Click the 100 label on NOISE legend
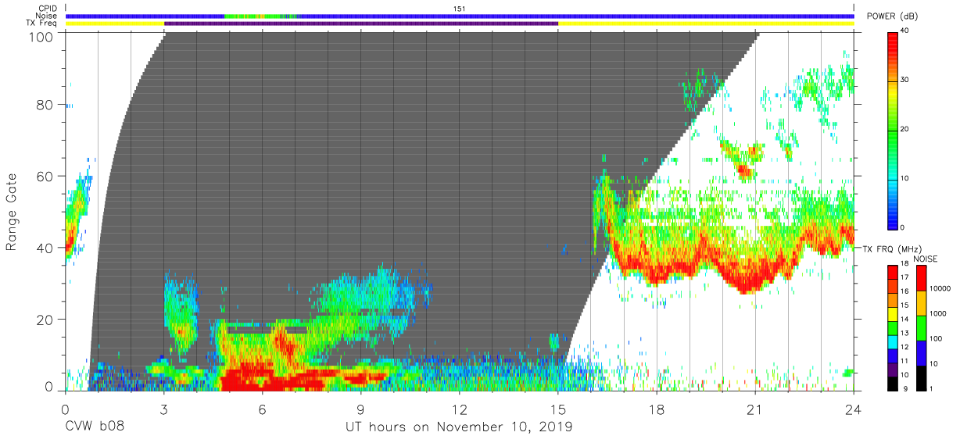960x443 pixels. 935,338
